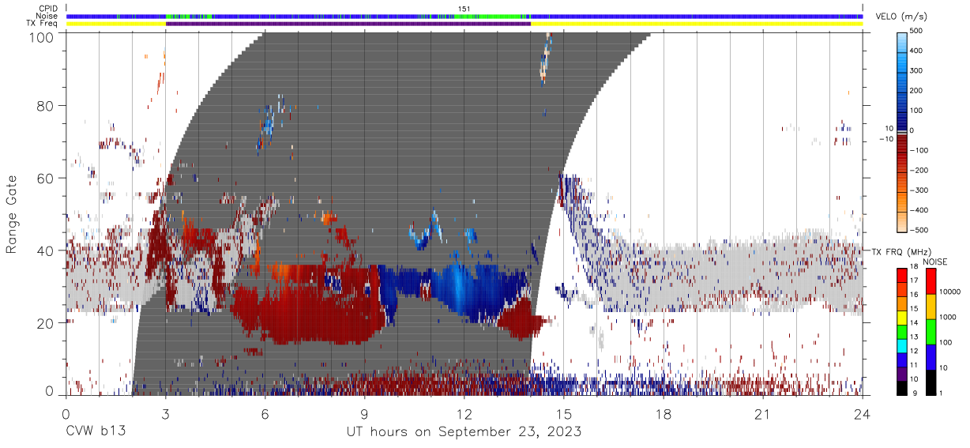Click the 21 hour tick on time axis
The width and height of the screenshot is (970, 448).
coord(763,414)
